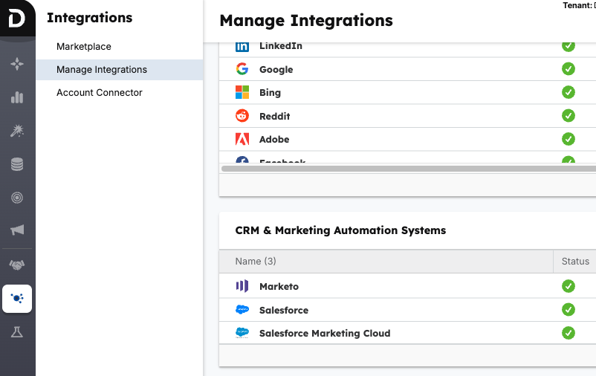Click the green status check for Salesforce Marketing Cloud
This screenshot has height=376, width=596.
click(x=569, y=333)
